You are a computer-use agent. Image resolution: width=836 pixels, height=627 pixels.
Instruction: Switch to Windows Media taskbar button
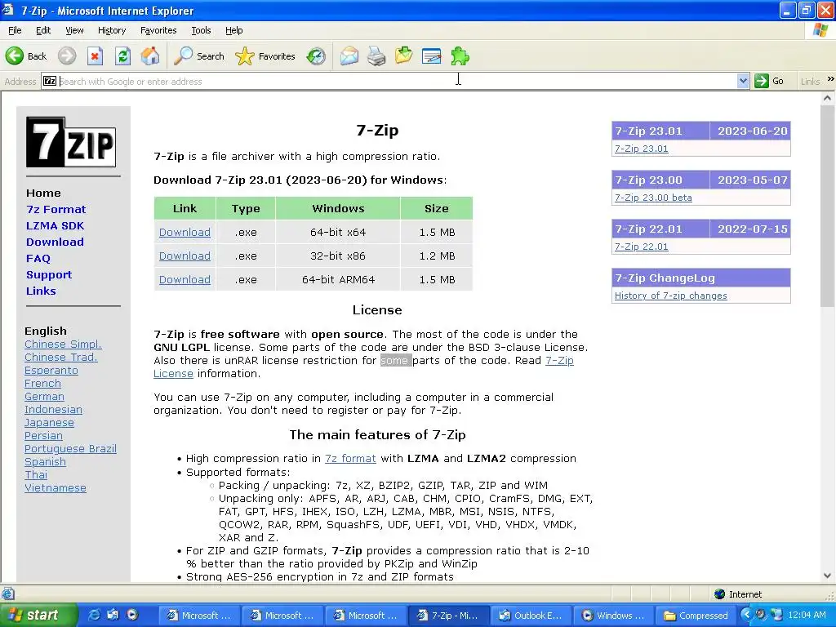(614, 616)
